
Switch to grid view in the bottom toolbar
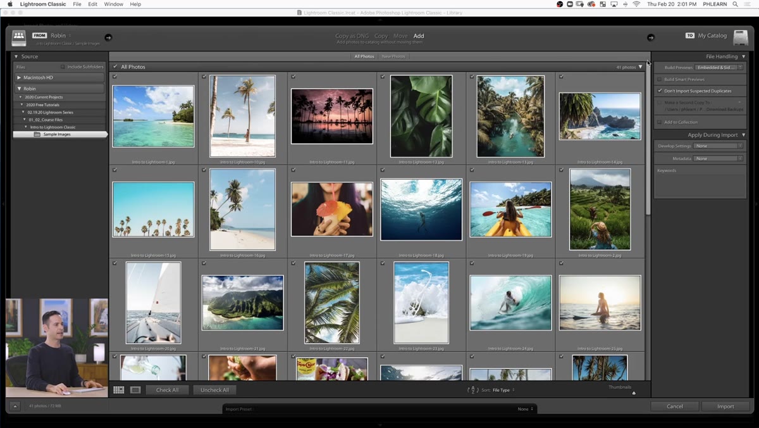point(119,390)
